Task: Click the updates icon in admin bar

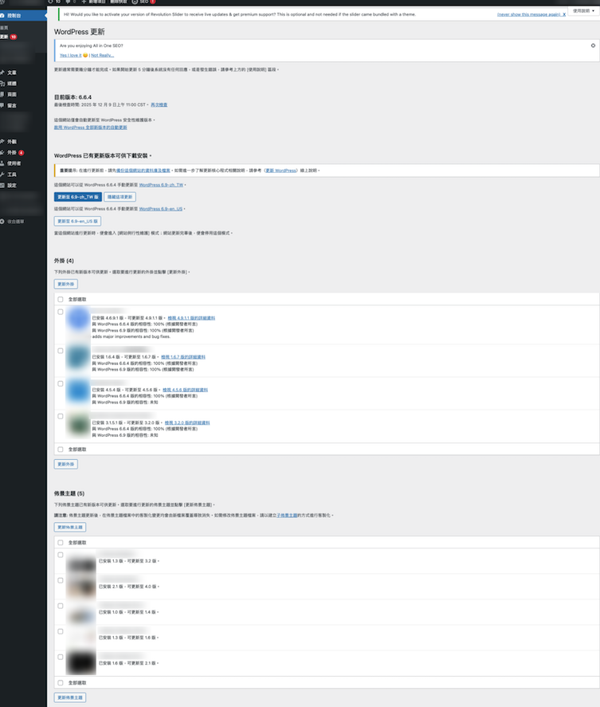Action: click(x=50, y=2)
